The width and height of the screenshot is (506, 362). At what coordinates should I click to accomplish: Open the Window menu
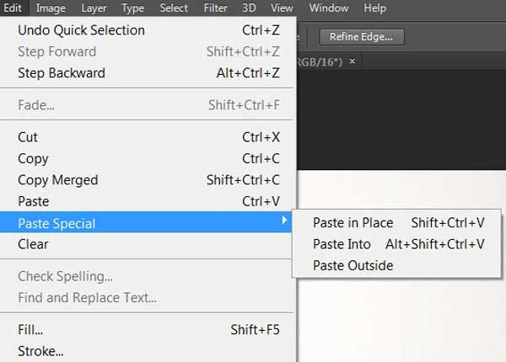pyautogui.click(x=328, y=8)
